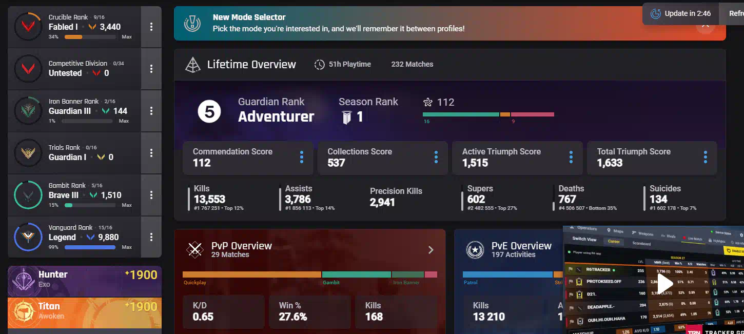
Task: Click the commendation star icon beside 112
Action: click(x=428, y=102)
